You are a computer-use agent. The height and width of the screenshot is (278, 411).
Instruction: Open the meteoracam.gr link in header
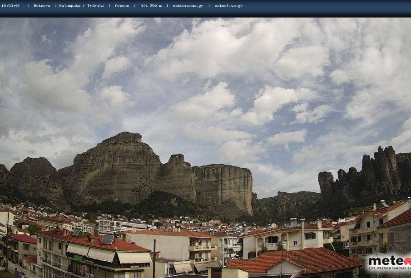(188, 6)
